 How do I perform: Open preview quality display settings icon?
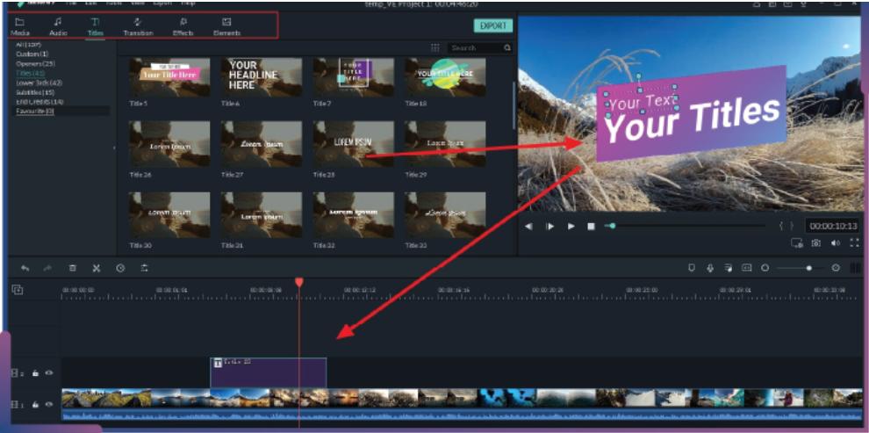797,242
